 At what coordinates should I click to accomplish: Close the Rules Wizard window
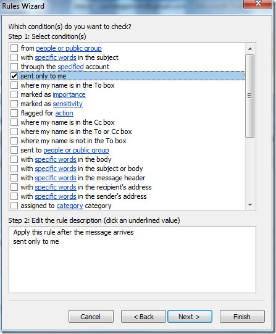258,4
